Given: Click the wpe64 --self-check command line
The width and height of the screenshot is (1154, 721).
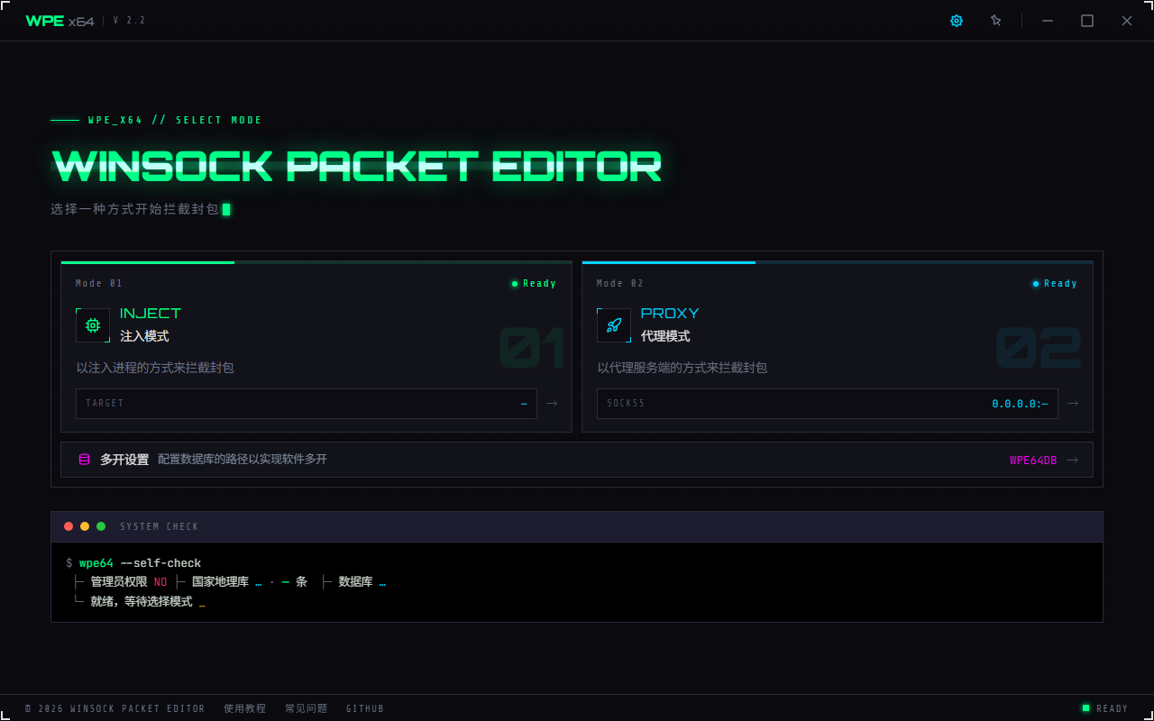Looking at the screenshot, I should [133, 563].
